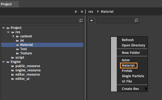This screenshot has width=162, height=100.
Task: Click the res breadcrumb link
Action: (91, 11)
